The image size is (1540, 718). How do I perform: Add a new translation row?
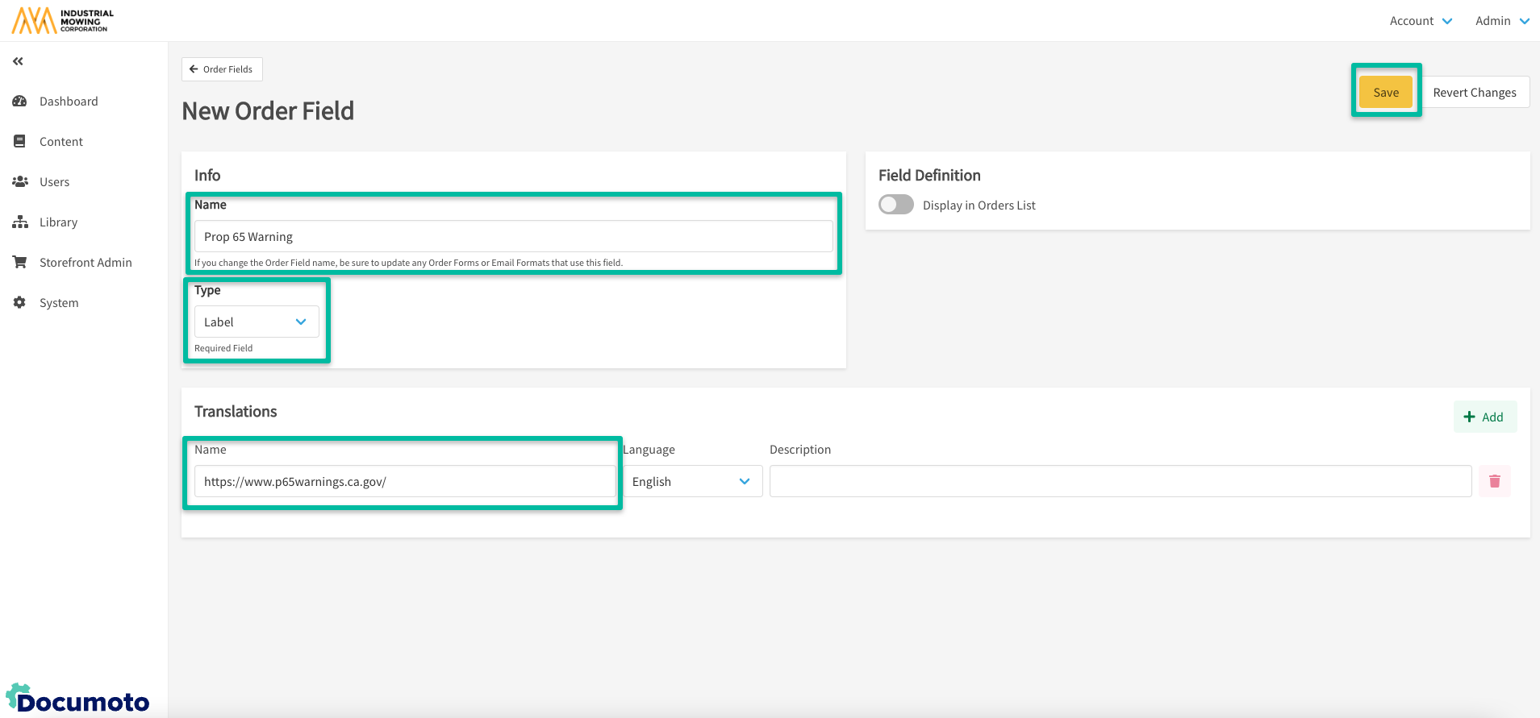(x=1484, y=417)
